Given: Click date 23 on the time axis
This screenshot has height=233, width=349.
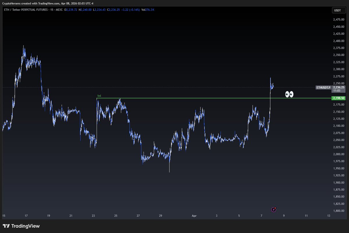Looking at the screenshot, I should point(93,216).
